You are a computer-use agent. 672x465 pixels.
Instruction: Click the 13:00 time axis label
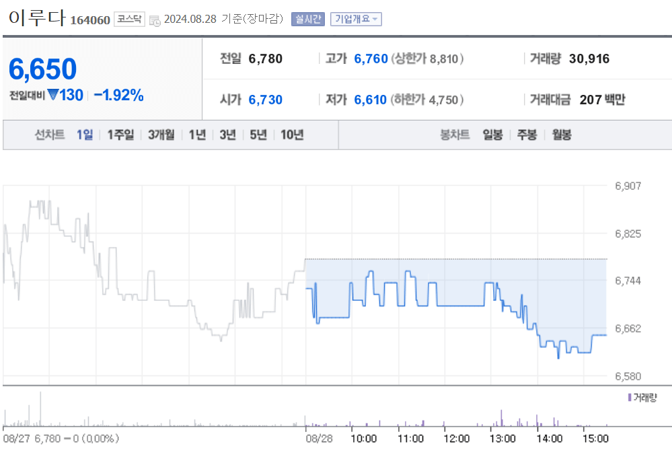tap(502, 439)
